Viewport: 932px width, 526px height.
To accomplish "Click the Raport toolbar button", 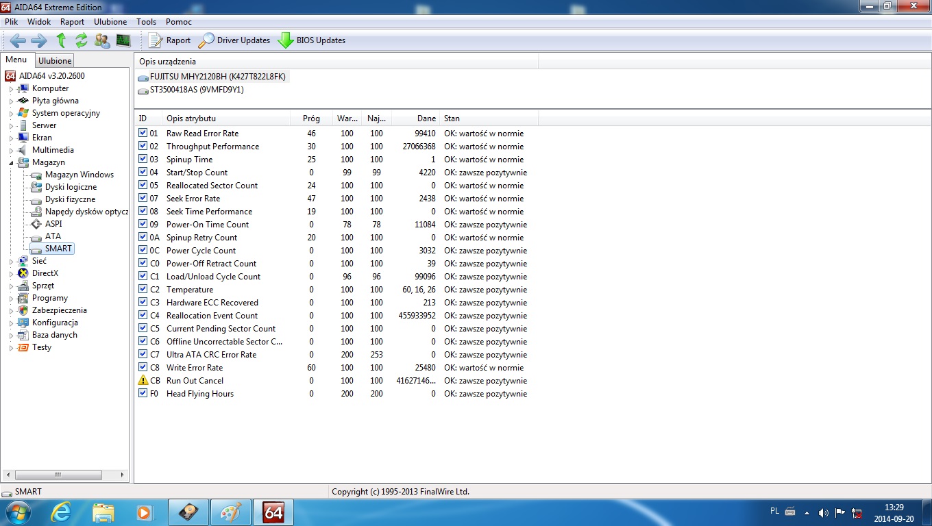I will 169,40.
